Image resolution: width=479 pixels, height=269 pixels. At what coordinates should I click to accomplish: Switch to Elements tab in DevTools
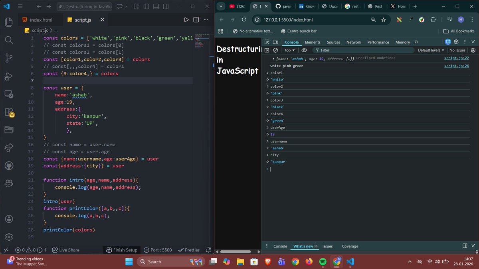[x=313, y=42]
